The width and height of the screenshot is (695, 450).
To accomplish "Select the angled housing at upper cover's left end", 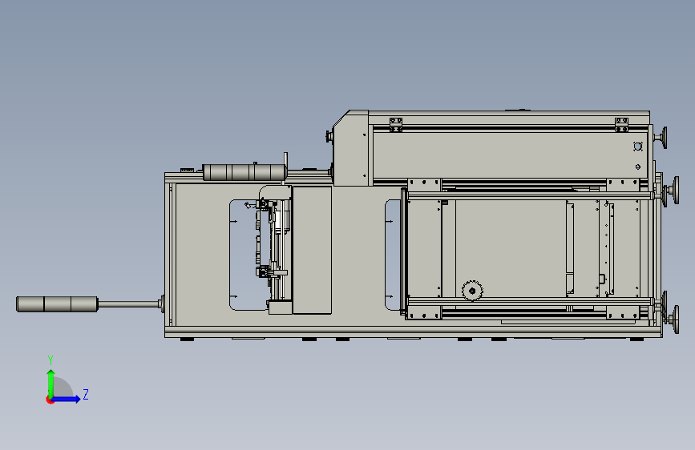I will pos(350,147).
